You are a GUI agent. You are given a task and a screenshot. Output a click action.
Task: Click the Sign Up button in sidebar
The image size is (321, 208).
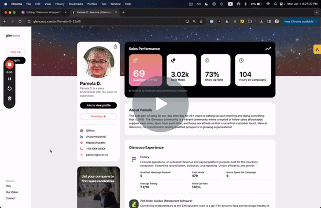[x=16, y=52]
